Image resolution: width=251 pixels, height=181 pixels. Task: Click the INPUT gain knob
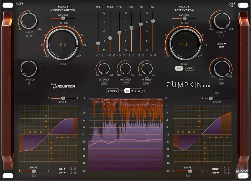[x=29, y=21]
